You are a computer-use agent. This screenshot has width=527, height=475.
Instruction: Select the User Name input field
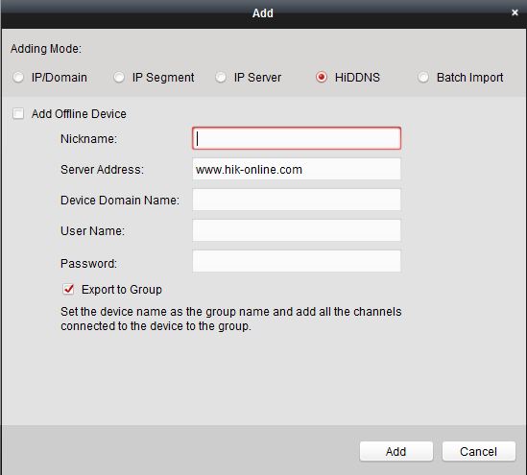tap(297, 230)
